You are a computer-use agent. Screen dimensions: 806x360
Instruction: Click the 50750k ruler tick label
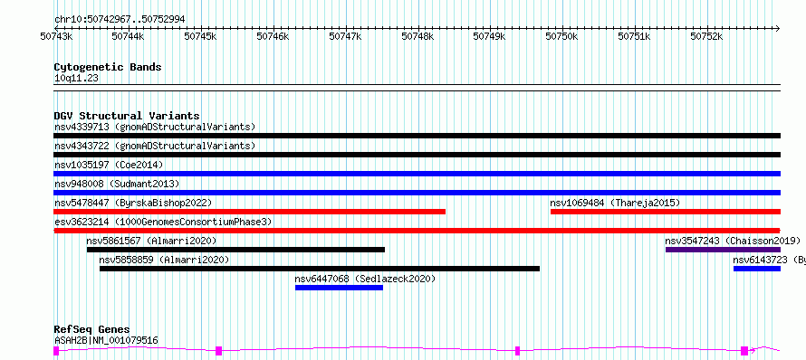(562, 36)
